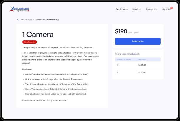Click the red notification badge on My order
The image size is (180, 121).
point(171,8)
